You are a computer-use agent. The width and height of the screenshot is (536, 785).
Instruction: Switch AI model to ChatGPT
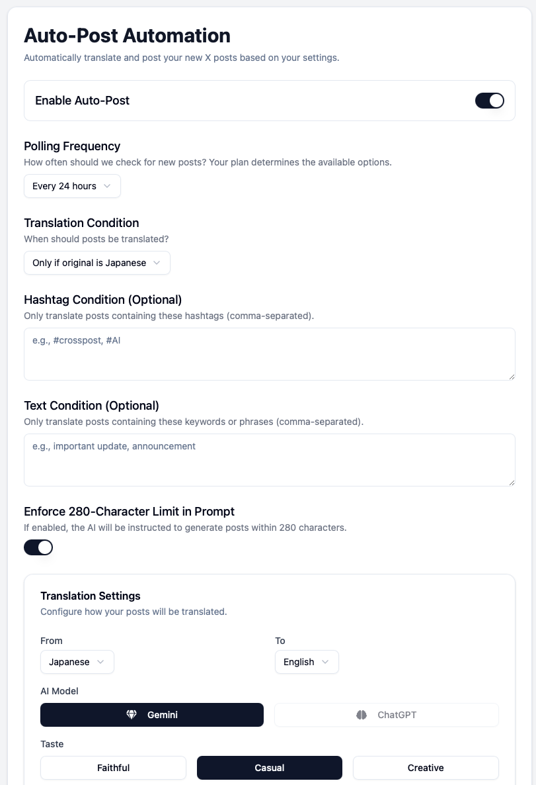387,715
